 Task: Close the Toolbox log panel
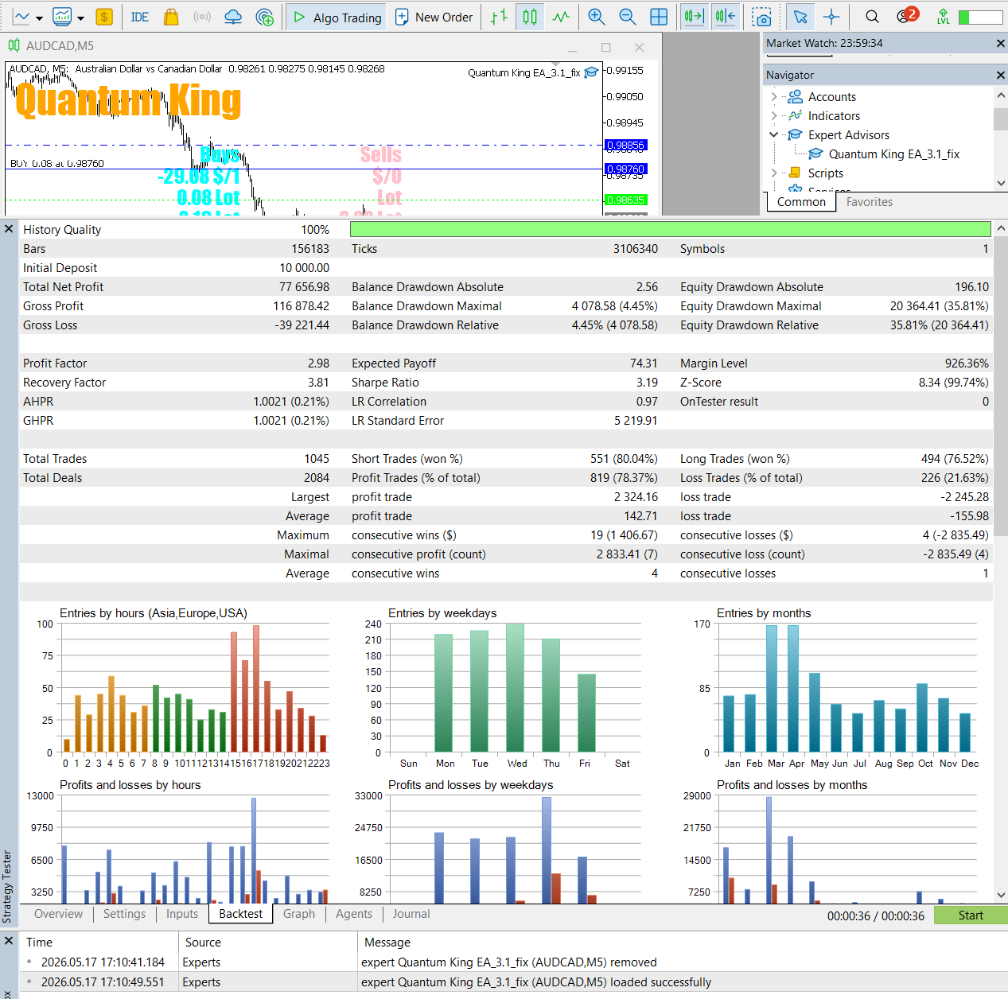coord(9,941)
